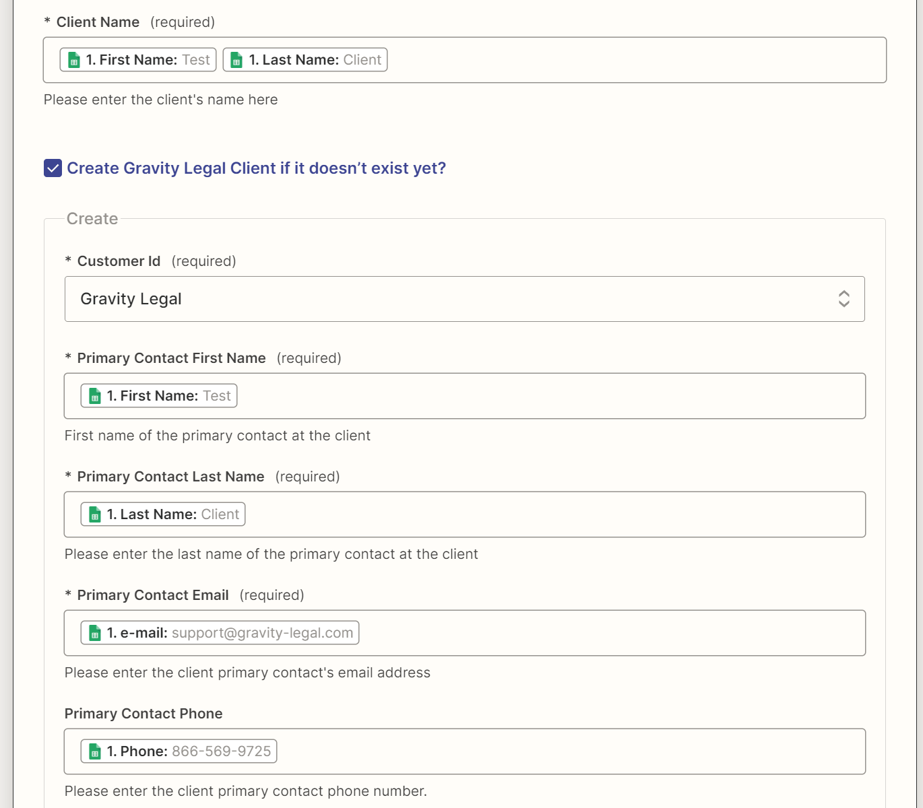The height and width of the screenshot is (808, 923).
Task: Click Sheets icon in the Phone pill
Action: click(95, 751)
